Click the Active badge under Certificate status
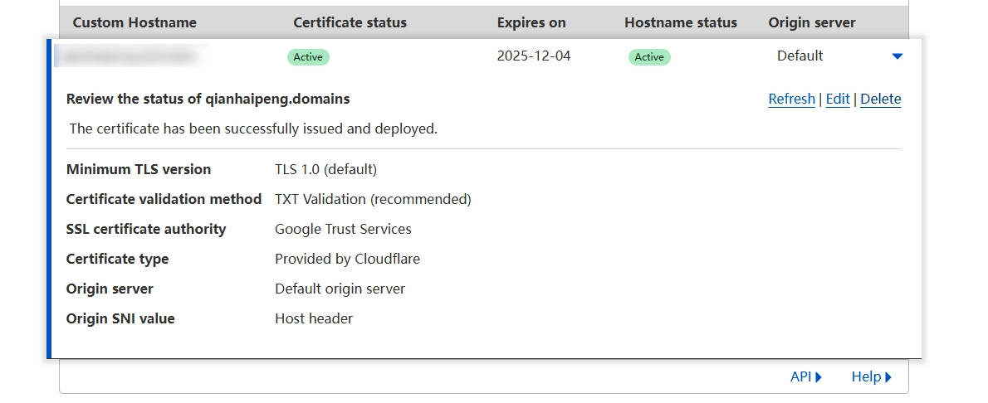 (308, 56)
